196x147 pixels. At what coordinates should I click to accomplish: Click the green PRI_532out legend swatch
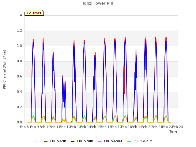[100, 141]
